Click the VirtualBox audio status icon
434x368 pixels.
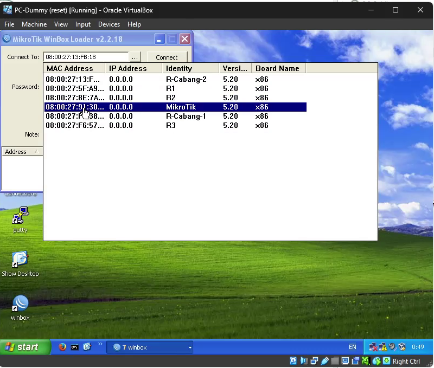point(304,361)
